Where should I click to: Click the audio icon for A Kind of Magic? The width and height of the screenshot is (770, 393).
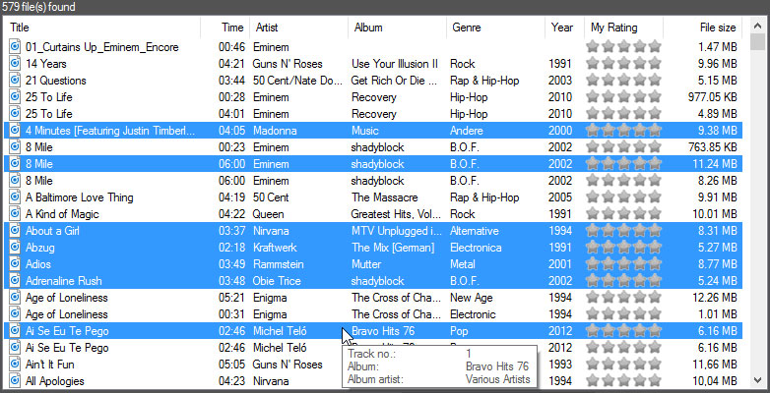pos(15,214)
